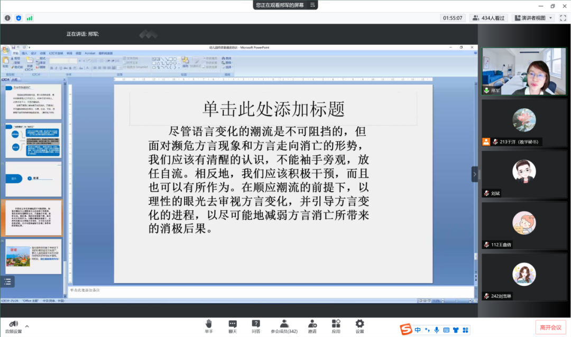The height and width of the screenshot is (337, 571).
Task: Click the 邀请 invite icon
Action: [312, 323]
